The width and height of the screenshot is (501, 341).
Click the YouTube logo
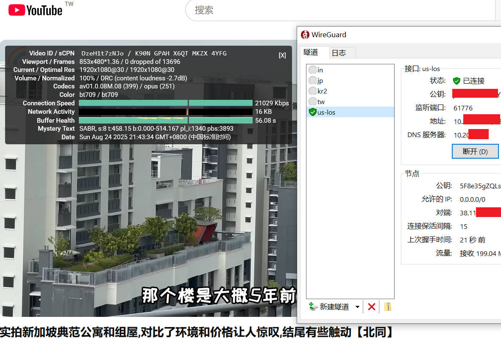click(36, 10)
